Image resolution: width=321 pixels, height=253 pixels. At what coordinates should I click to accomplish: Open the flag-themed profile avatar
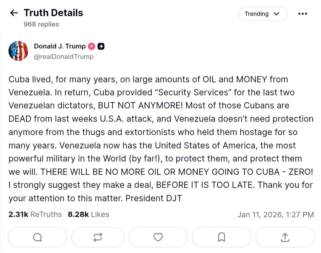pos(18,51)
